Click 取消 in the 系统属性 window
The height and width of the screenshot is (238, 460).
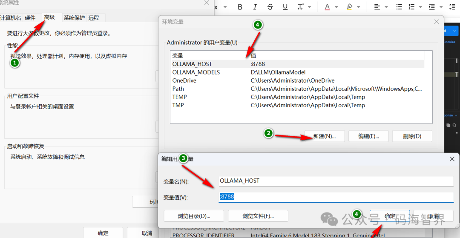[x=147, y=233]
